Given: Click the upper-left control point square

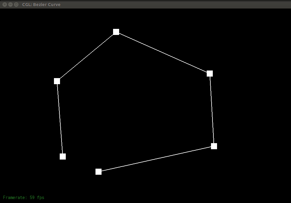Looking at the screenshot, I should 57,81.
